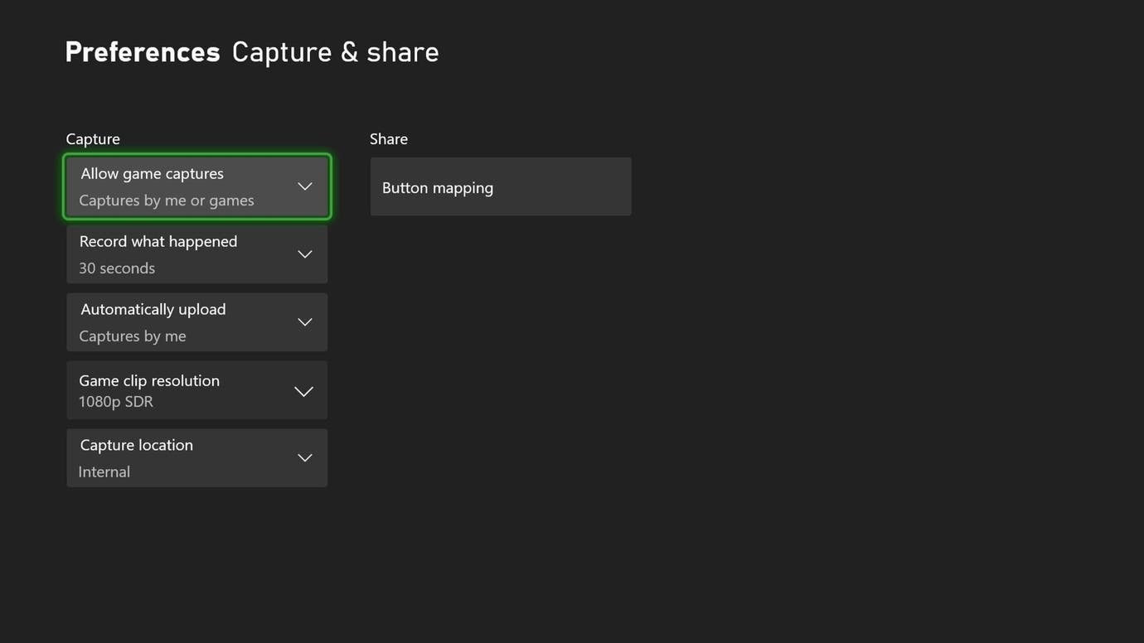The width and height of the screenshot is (1144, 643).
Task: Click the chevron on Capture location
Action: click(304, 457)
